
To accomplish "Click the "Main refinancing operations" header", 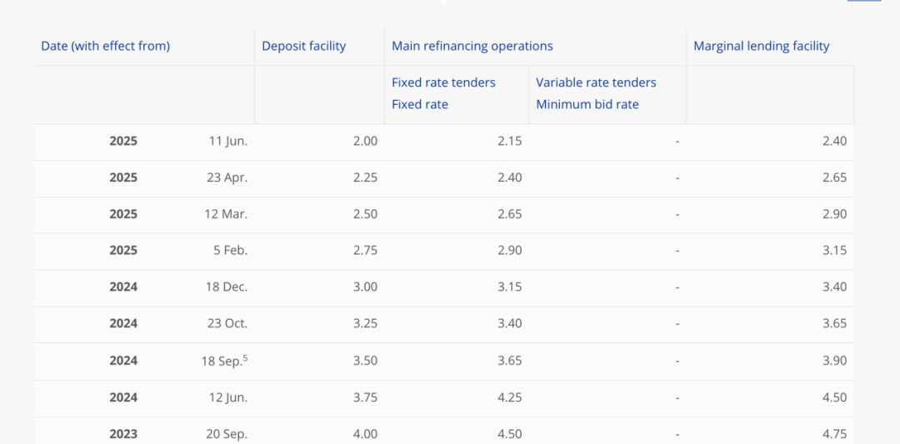I will coord(472,46).
